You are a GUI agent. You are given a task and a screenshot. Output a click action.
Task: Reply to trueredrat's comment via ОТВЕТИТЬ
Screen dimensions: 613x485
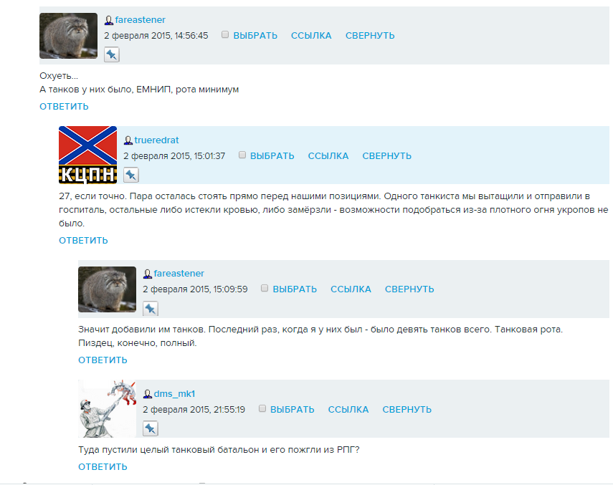[83, 240]
